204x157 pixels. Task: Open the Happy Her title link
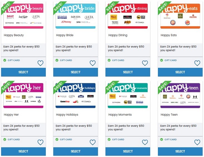[11, 115]
